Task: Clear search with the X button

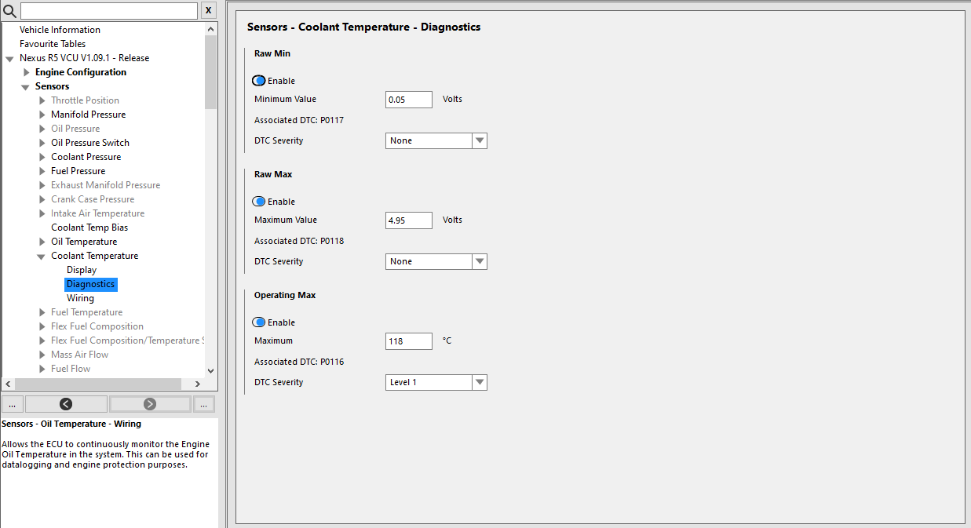Action: click(208, 10)
